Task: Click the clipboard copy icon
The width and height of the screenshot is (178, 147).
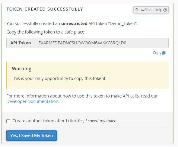Action: tap(164, 53)
